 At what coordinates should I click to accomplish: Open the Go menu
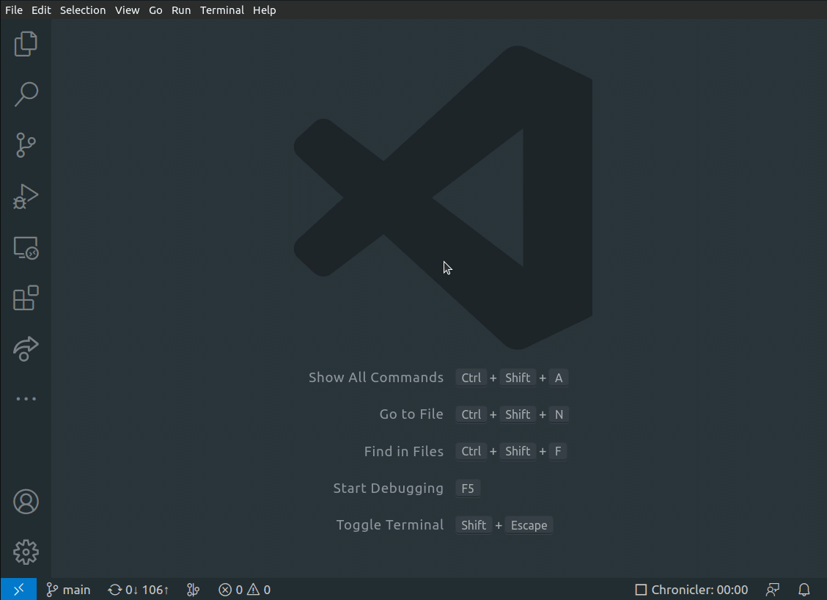point(155,10)
